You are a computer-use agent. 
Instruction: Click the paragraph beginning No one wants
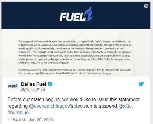pos(75,72)
